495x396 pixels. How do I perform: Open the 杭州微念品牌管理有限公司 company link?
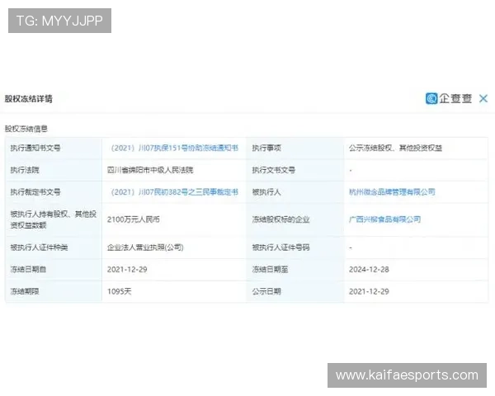[392, 192]
